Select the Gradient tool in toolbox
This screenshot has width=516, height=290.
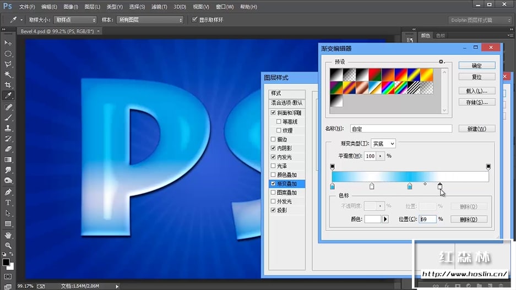click(8, 160)
